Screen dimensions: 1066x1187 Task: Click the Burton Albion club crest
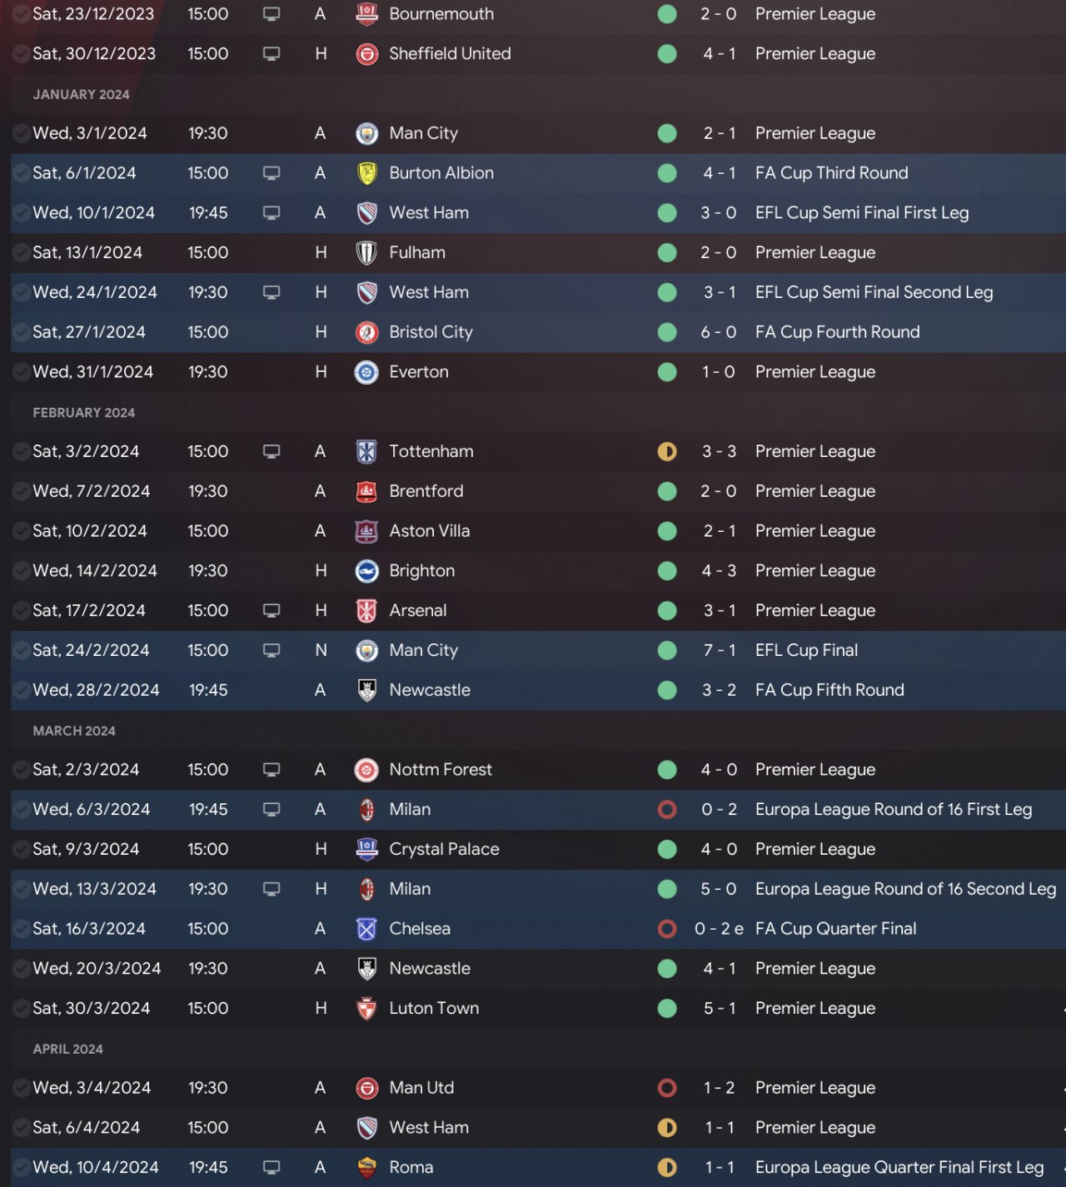pyautogui.click(x=366, y=173)
